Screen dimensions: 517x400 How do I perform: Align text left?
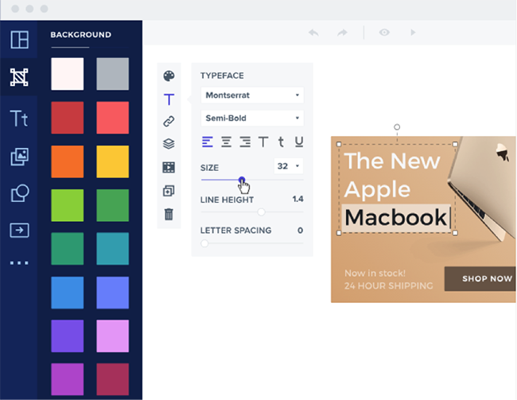(208, 142)
